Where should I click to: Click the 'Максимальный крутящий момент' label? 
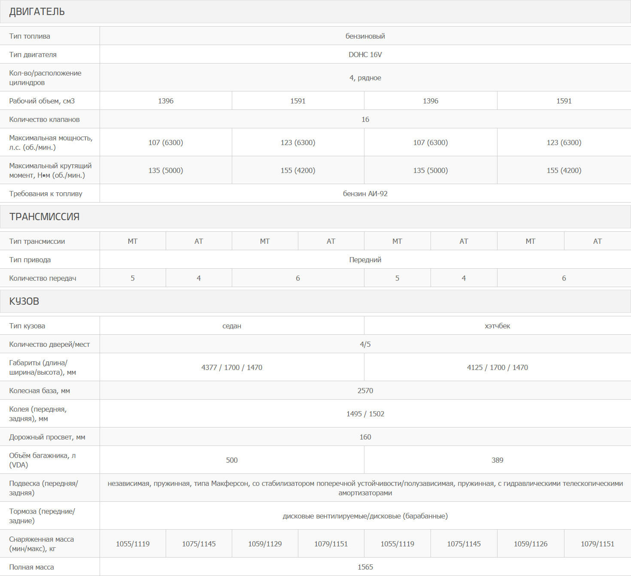pos(50,170)
